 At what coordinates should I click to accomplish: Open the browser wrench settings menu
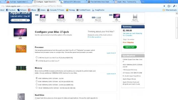click(x=175, y=6)
